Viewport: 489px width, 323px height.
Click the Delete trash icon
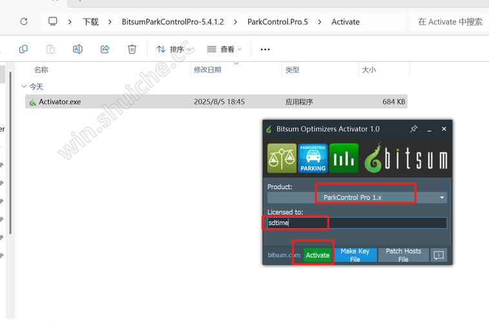(132, 49)
